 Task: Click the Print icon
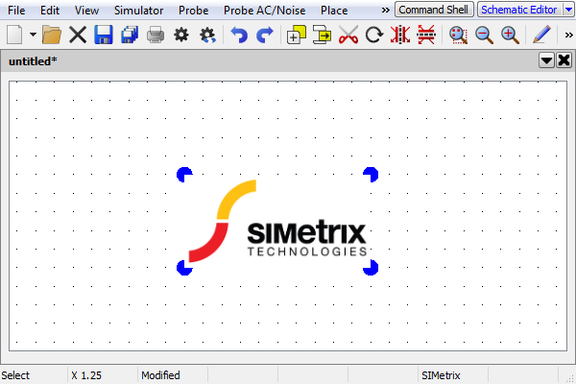coord(155,36)
